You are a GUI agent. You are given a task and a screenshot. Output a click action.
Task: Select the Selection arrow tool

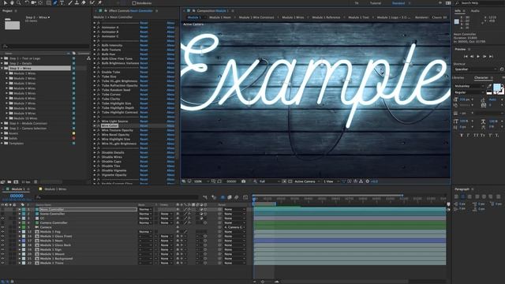point(6,3)
